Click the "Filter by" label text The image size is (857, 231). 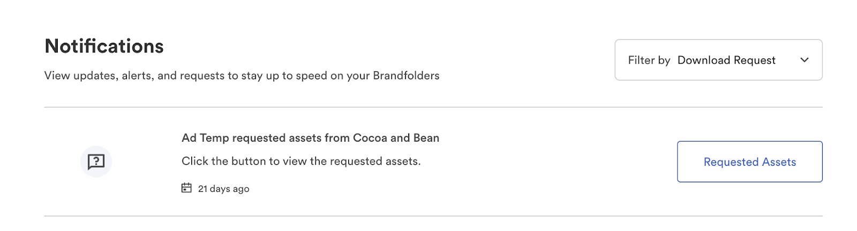coord(649,60)
